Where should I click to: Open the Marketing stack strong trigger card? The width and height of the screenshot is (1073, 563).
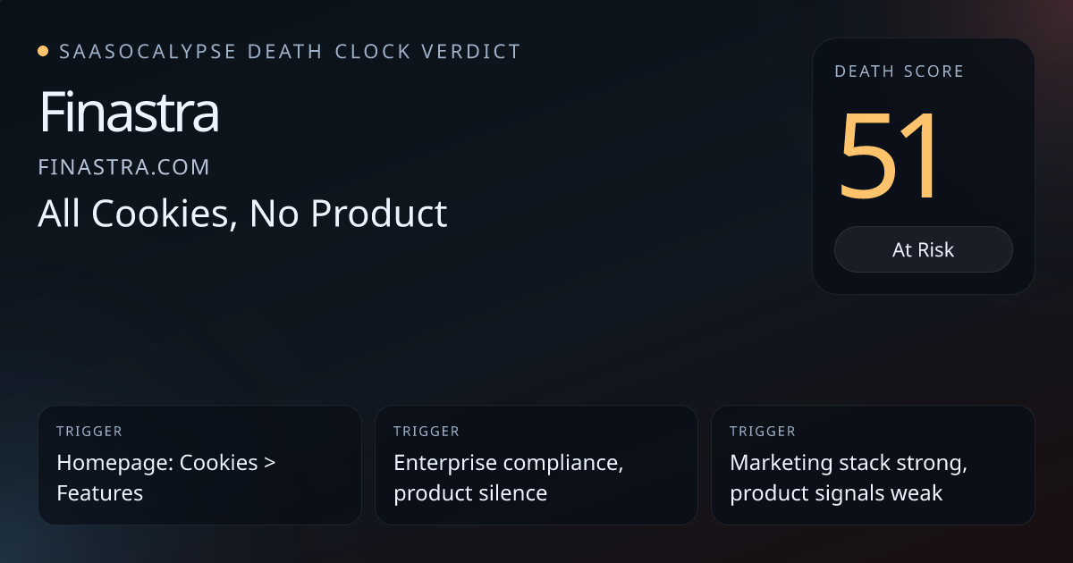coord(873,465)
